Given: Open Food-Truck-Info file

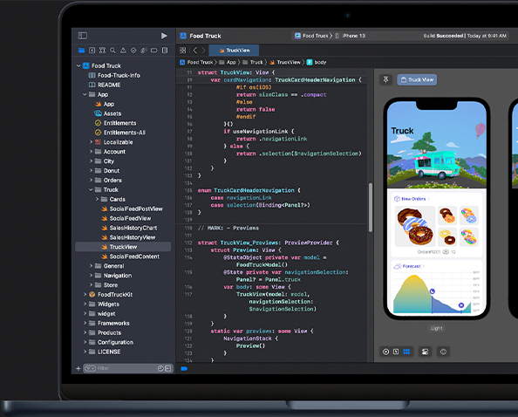Looking at the screenshot, I should tap(114, 75).
